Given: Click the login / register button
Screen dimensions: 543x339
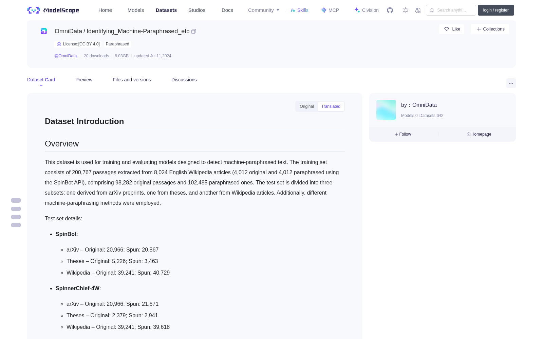Looking at the screenshot, I should click(x=496, y=10).
